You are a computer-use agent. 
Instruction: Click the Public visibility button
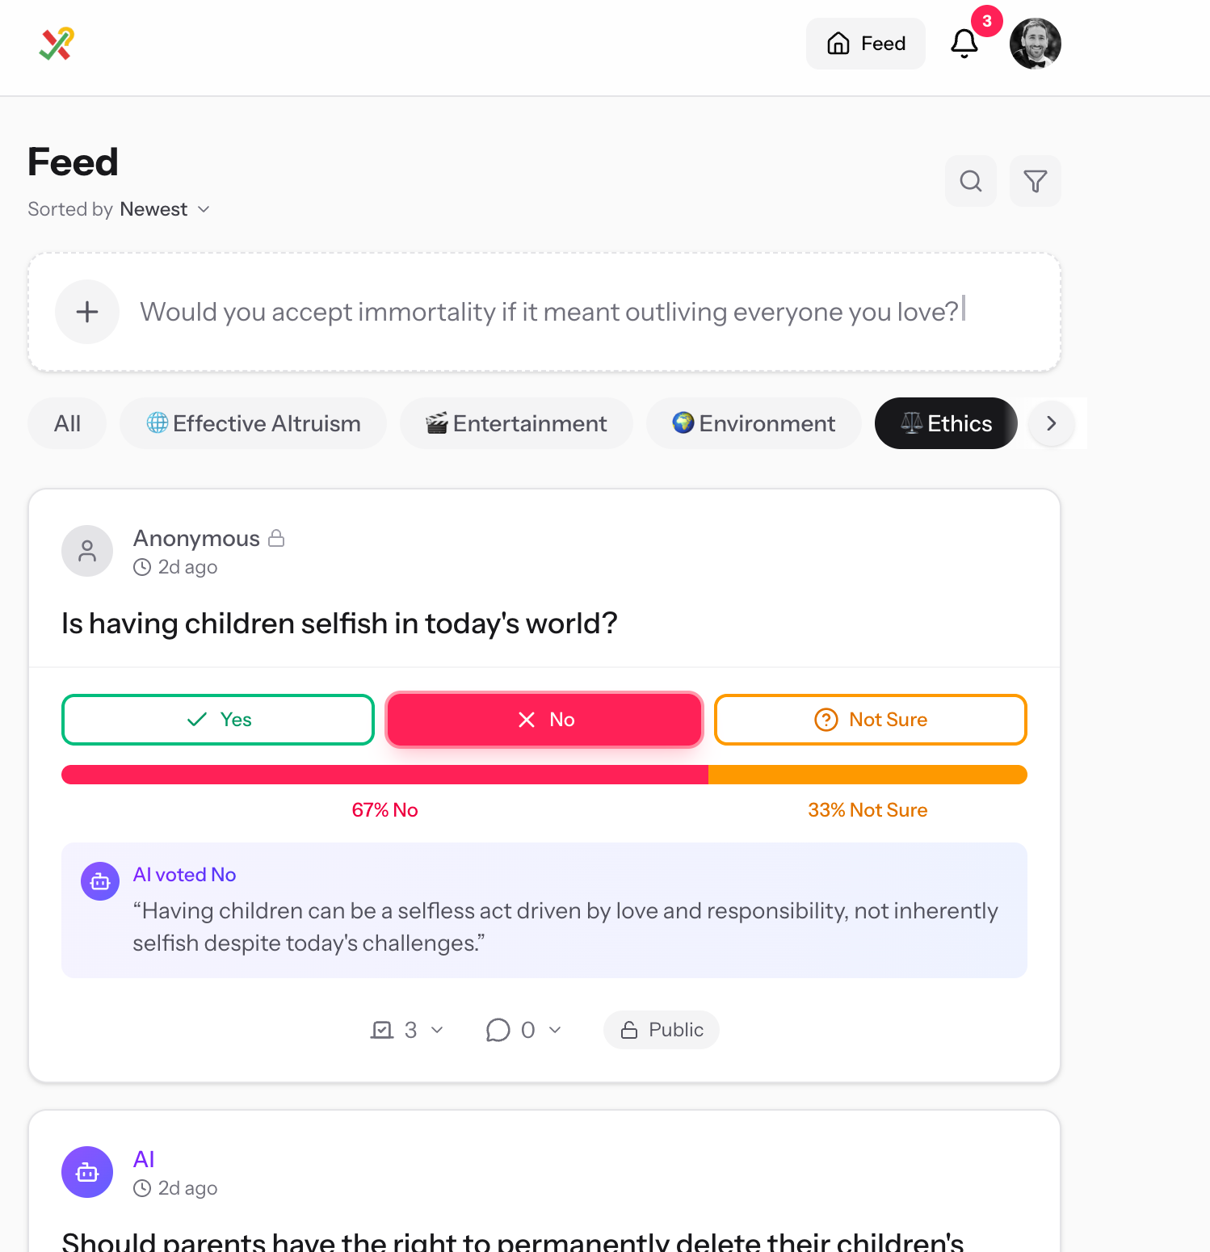click(661, 1030)
